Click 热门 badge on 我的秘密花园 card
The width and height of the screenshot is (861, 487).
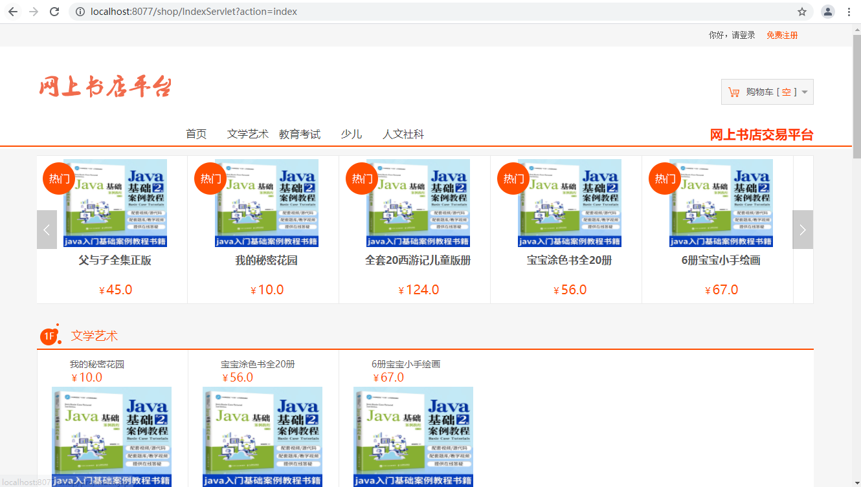point(210,178)
